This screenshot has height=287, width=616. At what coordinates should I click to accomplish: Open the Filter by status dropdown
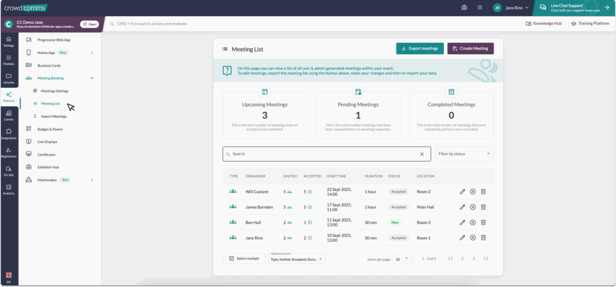(x=464, y=154)
